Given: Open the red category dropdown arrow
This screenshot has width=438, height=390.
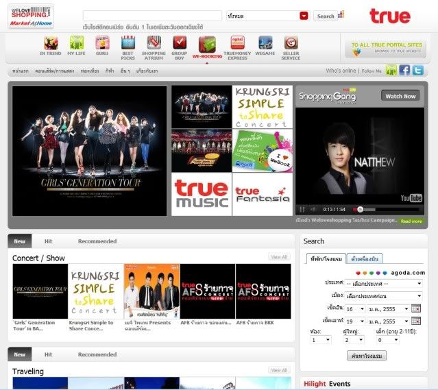Looking at the screenshot, I should 304,16.
